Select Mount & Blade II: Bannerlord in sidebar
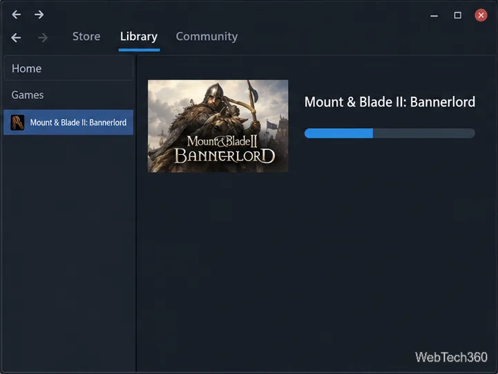 click(x=68, y=122)
